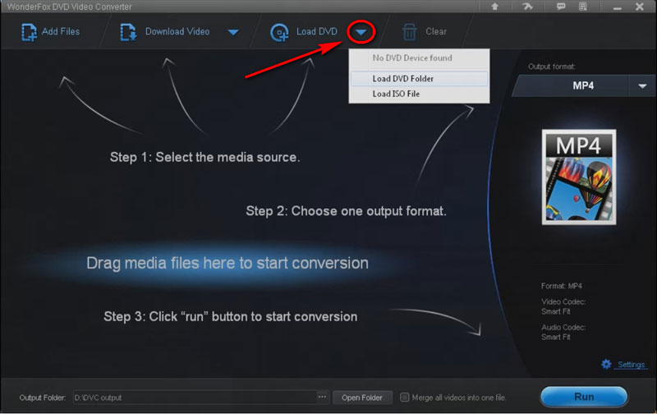Click the Output Folder: label

43,398
